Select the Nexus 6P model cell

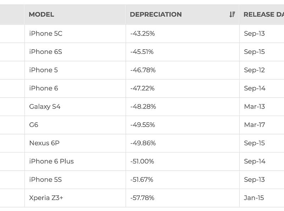44,143
